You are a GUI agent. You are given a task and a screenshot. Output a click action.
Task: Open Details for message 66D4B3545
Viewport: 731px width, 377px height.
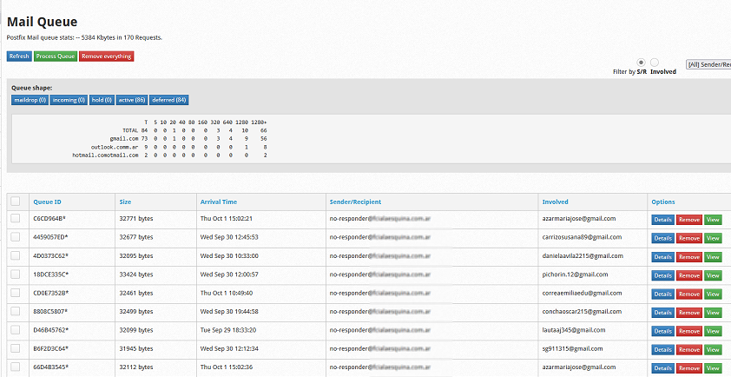(663, 368)
